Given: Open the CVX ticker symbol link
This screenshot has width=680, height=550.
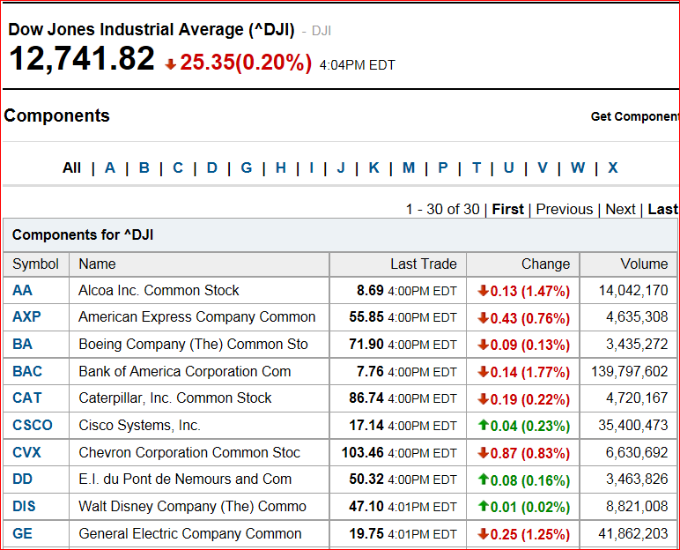Looking at the screenshot, I should (26, 452).
